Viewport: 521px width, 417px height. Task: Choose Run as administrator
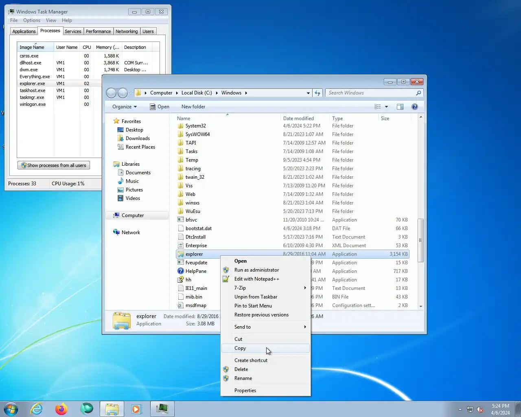265,270
